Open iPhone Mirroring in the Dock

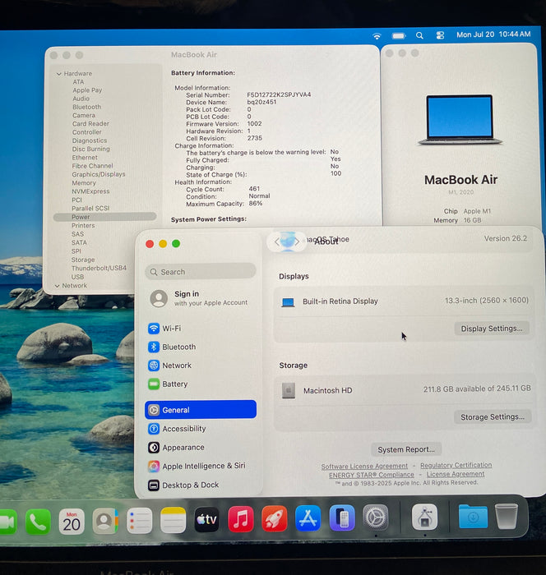pyautogui.click(x=342, y=518)
